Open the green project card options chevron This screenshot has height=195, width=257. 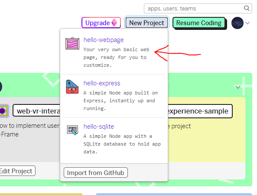pos(238,87)
